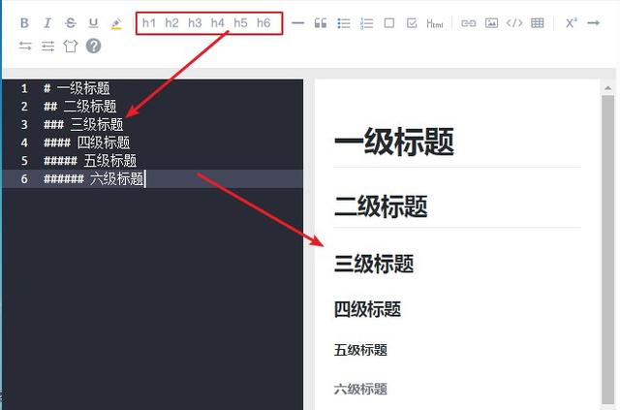Click line number 1 in the editor gutter
Screen dimensions: 620x410
24,88
